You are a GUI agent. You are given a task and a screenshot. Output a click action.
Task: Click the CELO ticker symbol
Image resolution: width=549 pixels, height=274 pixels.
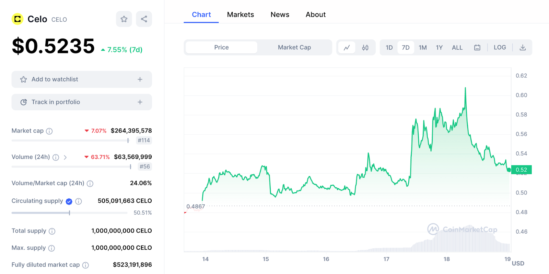[59, 20]
